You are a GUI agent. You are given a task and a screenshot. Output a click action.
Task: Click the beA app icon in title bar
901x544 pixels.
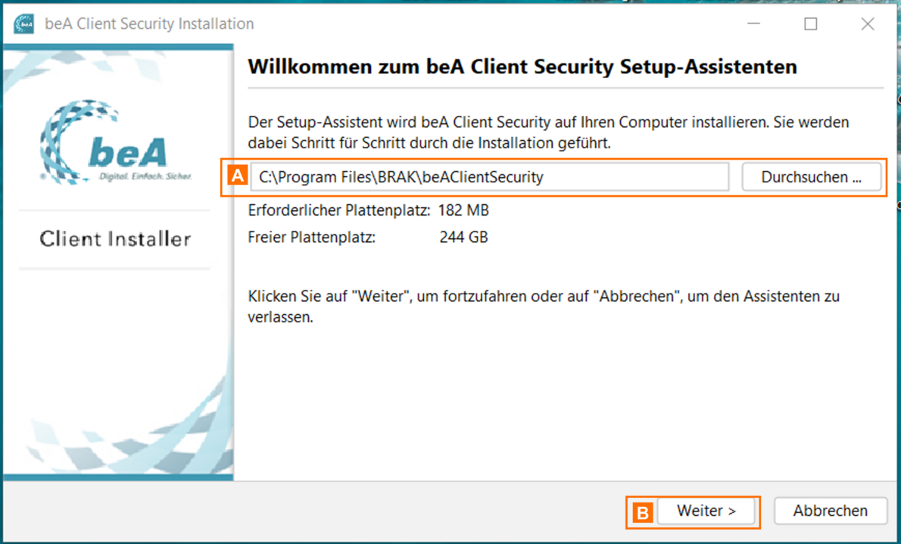tap(23, 23)
